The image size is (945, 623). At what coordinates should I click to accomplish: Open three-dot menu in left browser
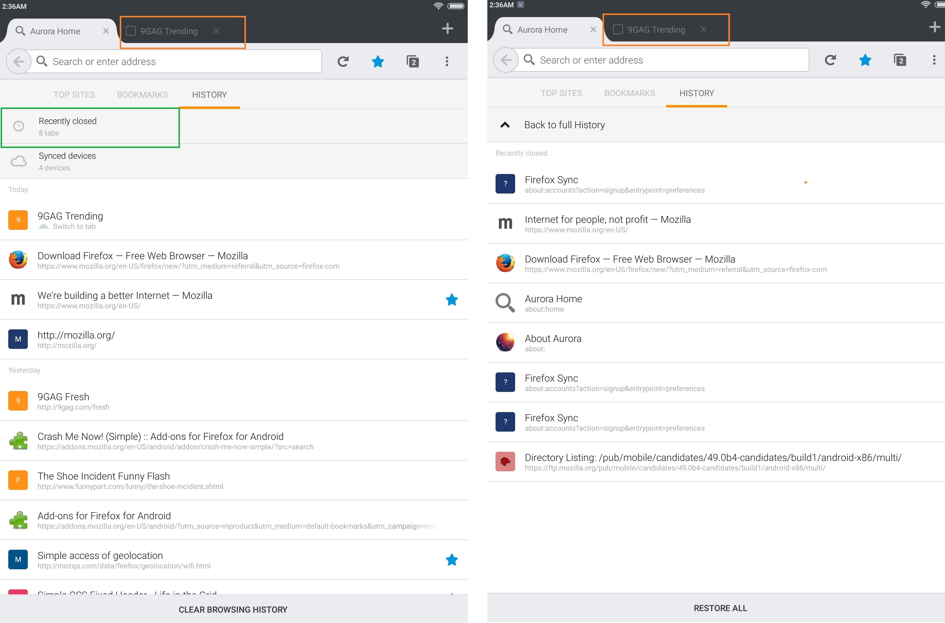pos(447,61)
